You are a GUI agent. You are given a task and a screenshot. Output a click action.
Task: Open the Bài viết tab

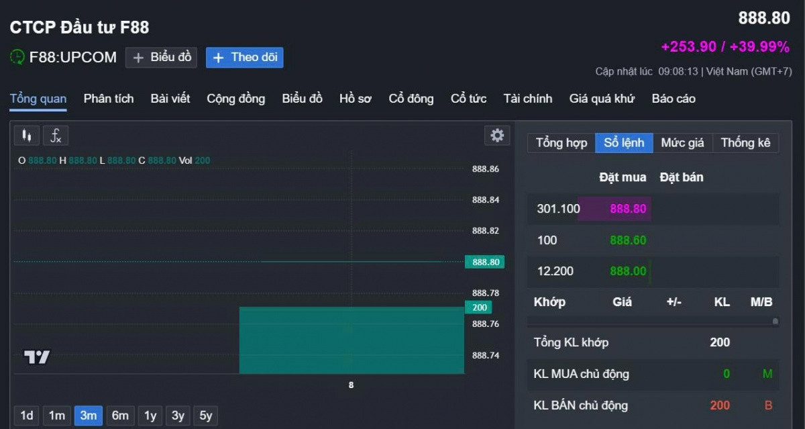click(x=170, y=99)
